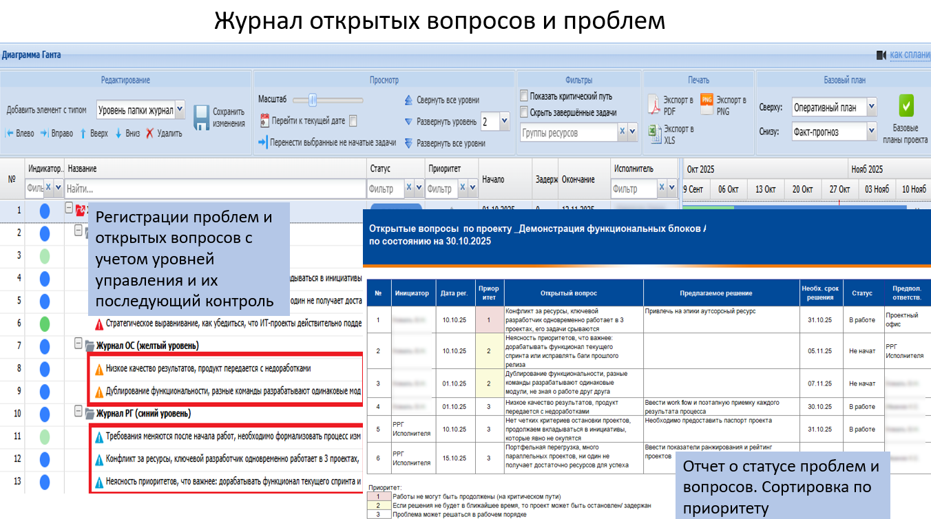This screenshot has height=519, width=931.
Task: Click the red Delete (Удалить) icon
Action: 149,134
